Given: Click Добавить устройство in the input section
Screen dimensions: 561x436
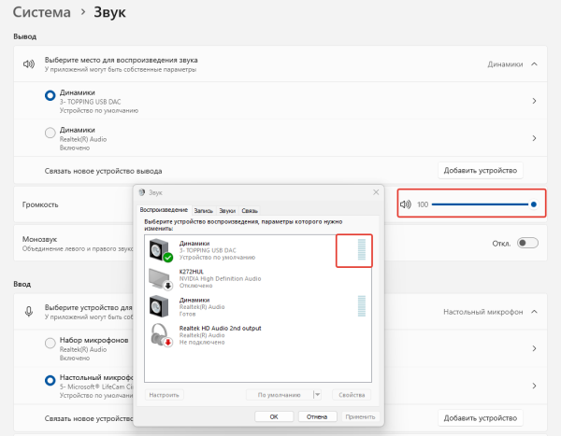Looking at the screenshot, I should pos(481,418).
